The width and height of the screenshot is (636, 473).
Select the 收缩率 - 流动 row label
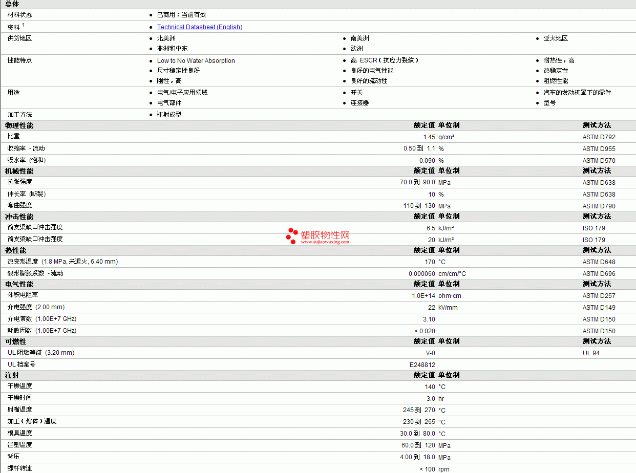[26, 148]
